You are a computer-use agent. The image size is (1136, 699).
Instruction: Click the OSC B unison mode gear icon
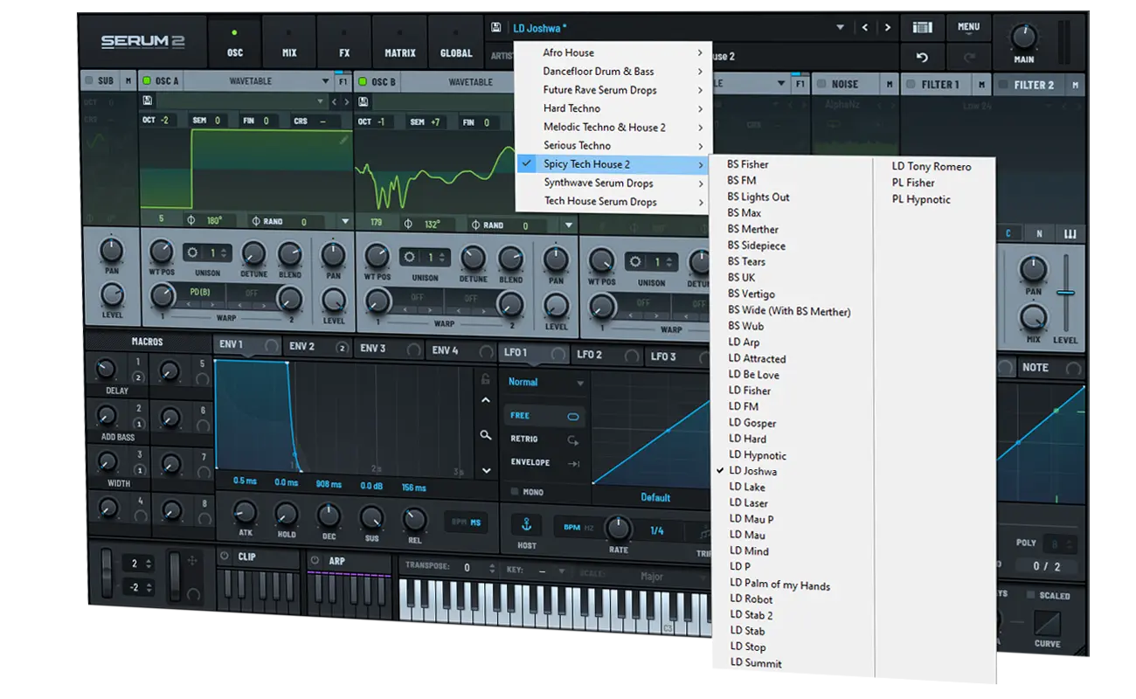tap(412, 258)
